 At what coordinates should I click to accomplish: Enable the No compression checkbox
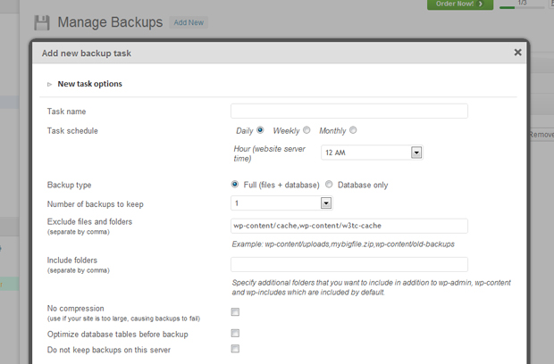235,311
